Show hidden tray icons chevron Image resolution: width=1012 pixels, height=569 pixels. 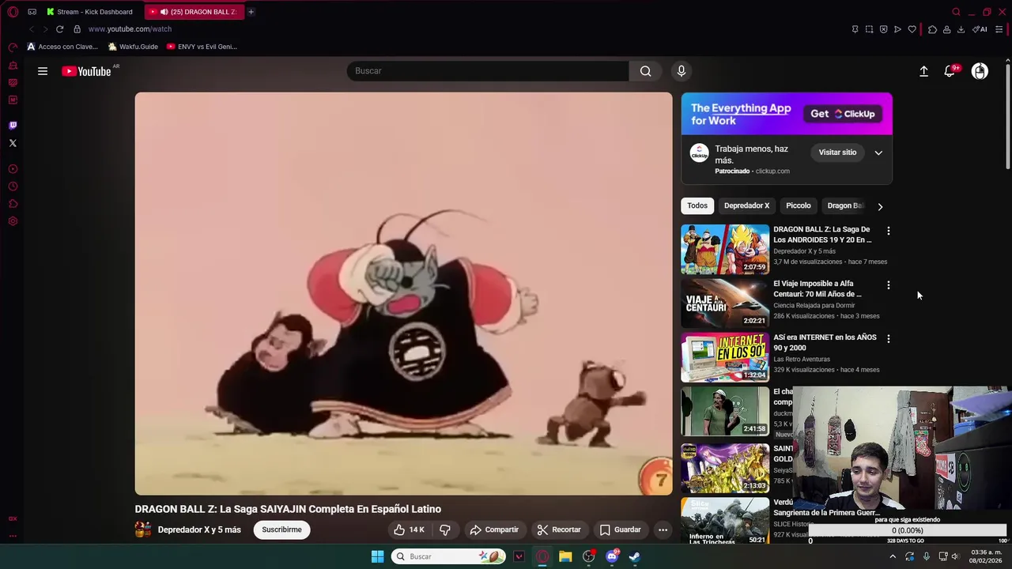click(893, 556)
